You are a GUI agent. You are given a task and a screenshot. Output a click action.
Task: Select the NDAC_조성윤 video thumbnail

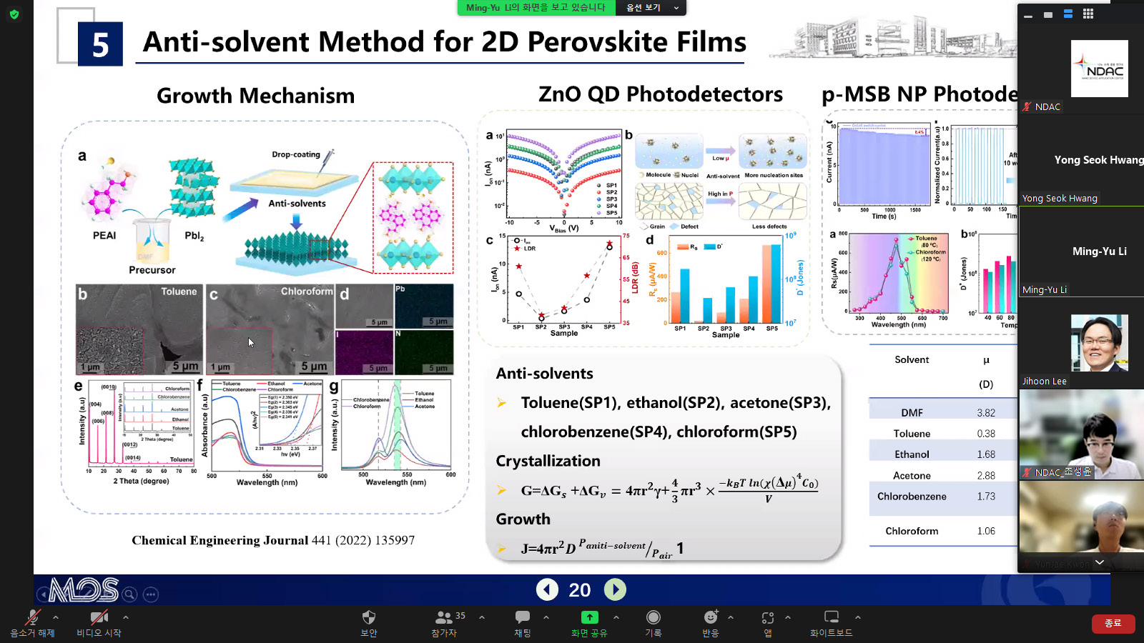1081,434
